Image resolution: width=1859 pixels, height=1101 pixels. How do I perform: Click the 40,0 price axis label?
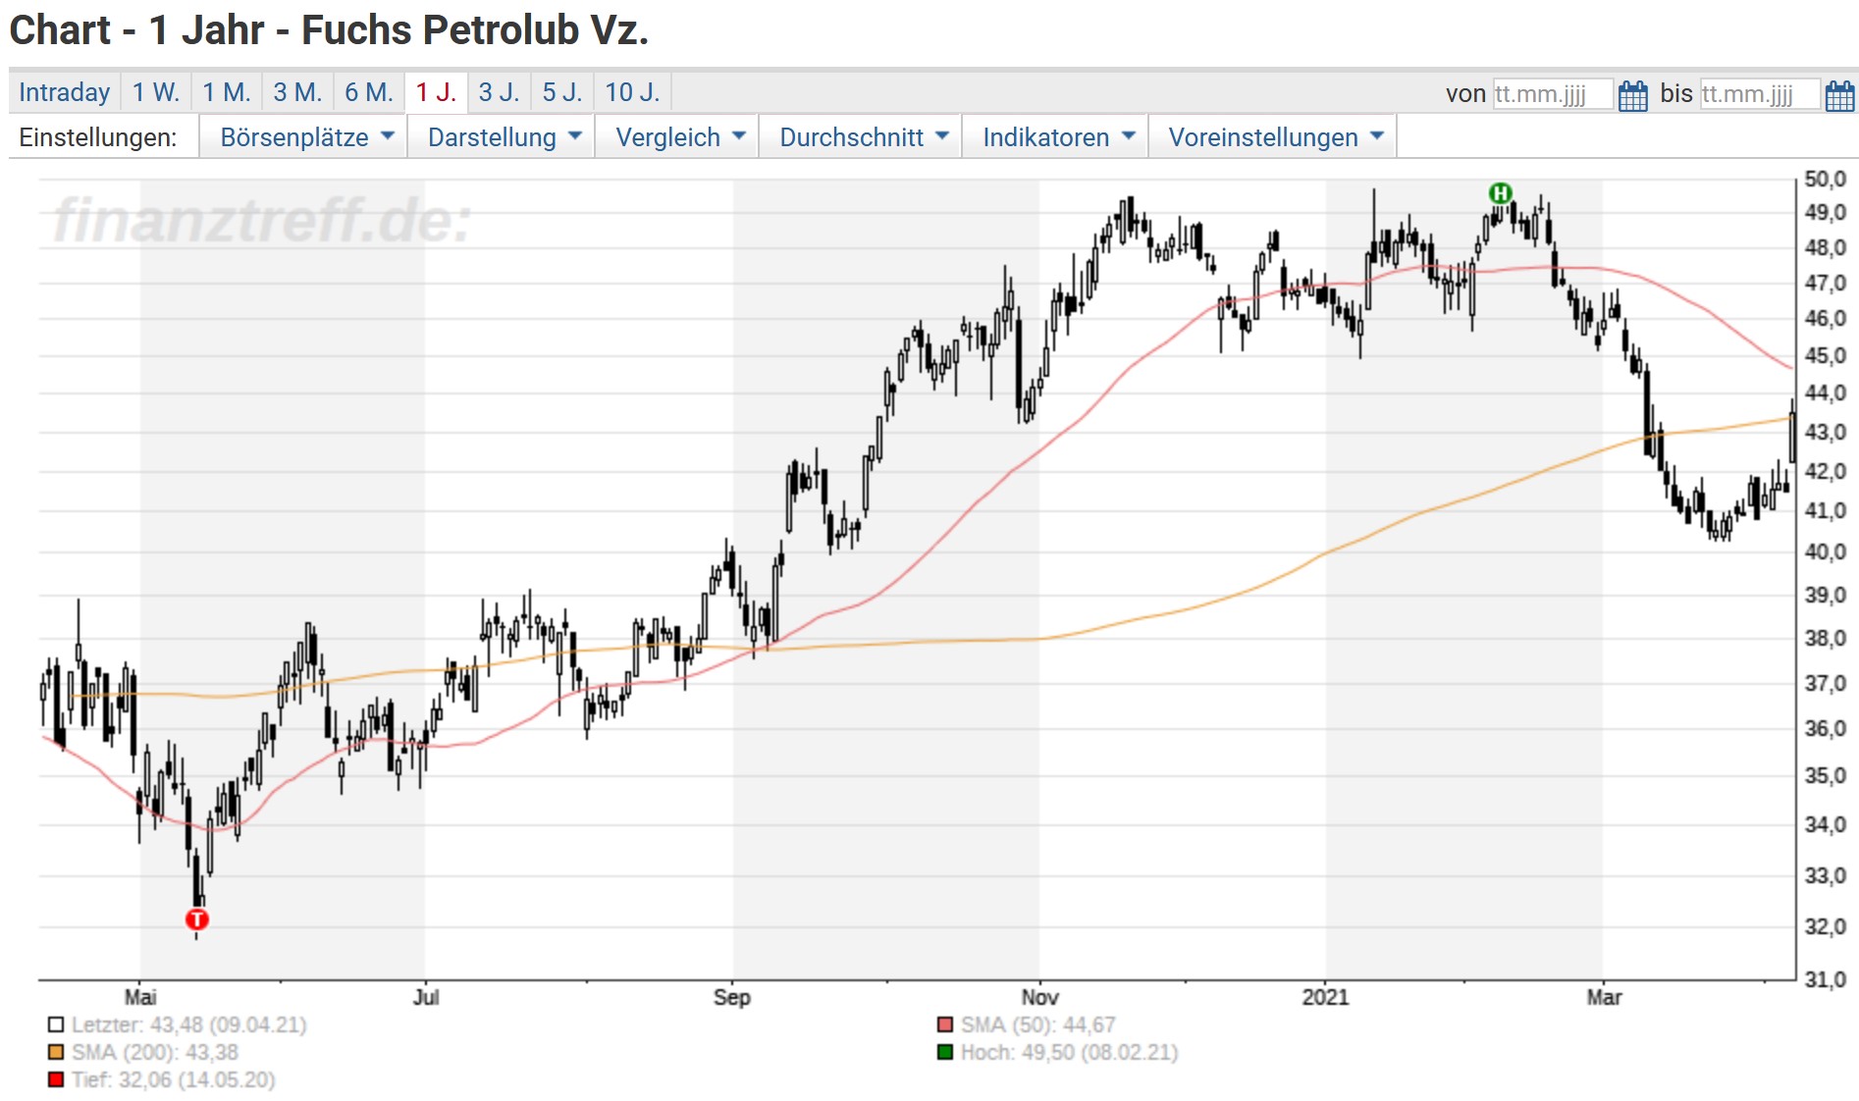(1826, 551)
